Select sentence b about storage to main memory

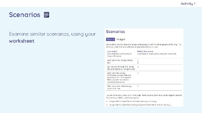pos(139,105)
